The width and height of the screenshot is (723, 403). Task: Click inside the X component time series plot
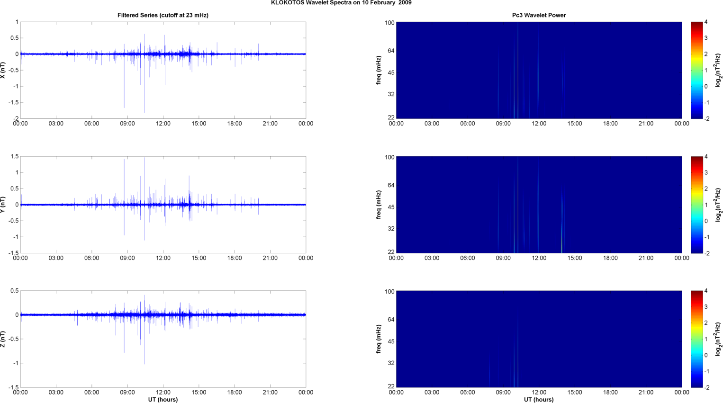point(163,70)
